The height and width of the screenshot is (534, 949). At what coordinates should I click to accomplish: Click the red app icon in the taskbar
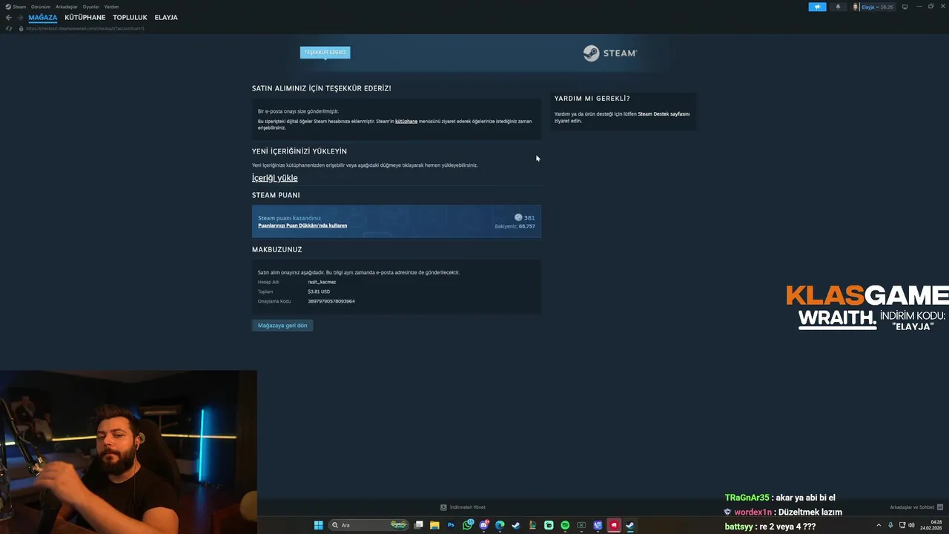click(x=614, y=525)
